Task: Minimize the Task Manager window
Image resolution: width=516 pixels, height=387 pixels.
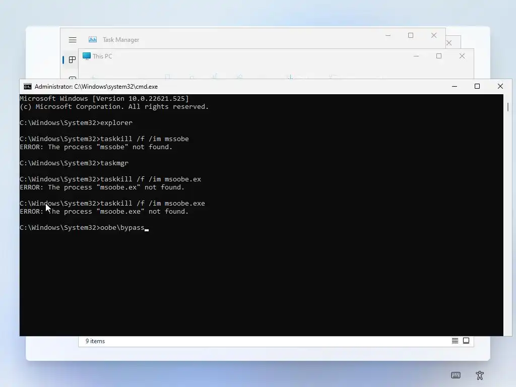Action: [388, 36]
